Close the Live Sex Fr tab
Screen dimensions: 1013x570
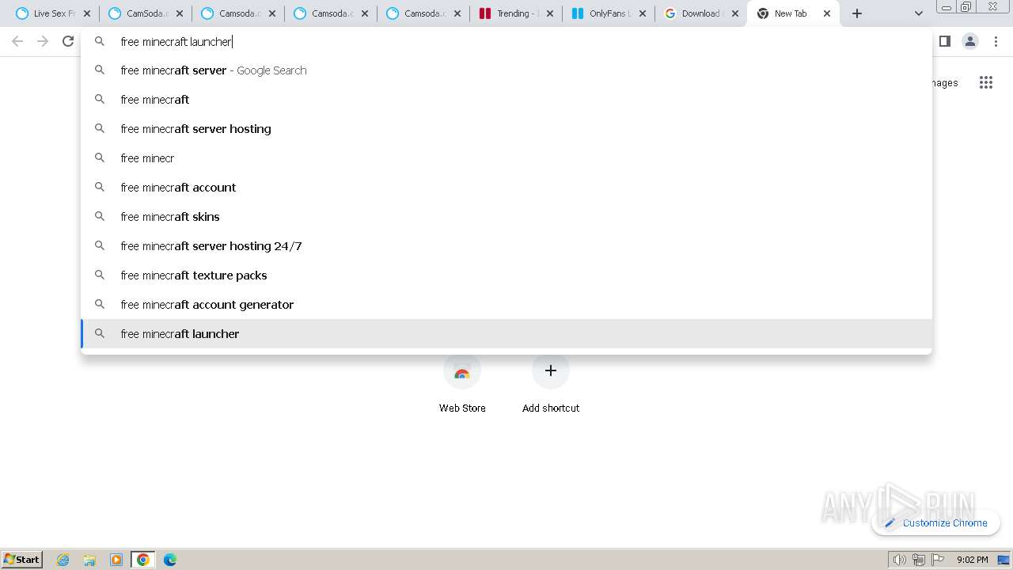(87, 13)
